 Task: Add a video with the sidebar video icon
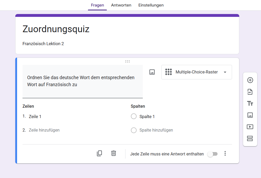(x=250, y=127)
